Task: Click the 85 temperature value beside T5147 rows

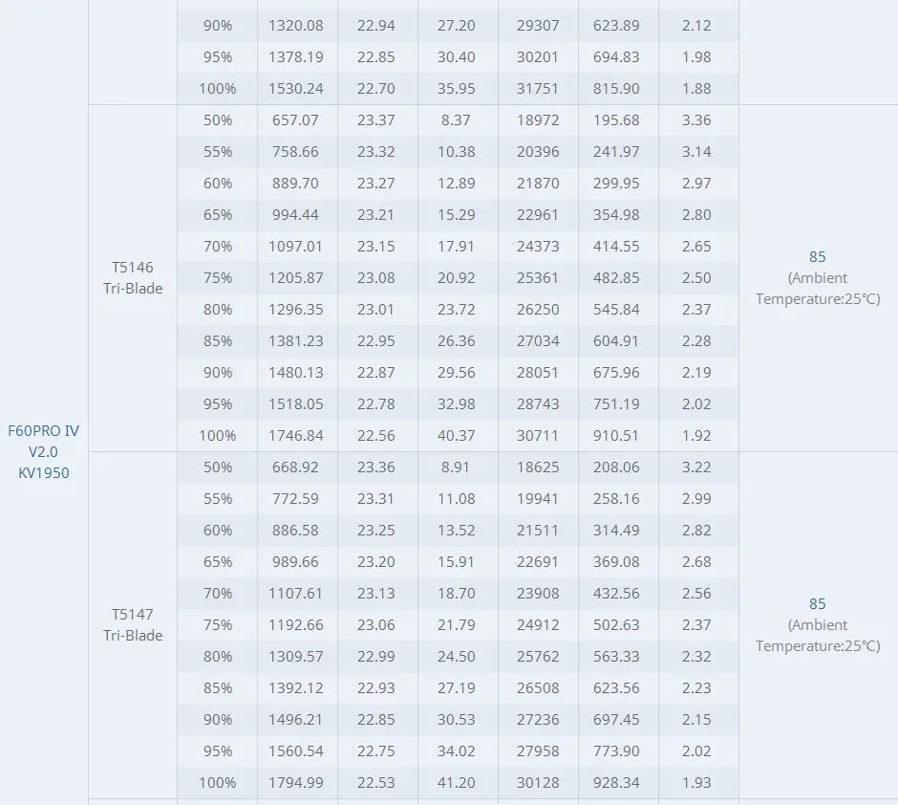Action: pos(817,604)
